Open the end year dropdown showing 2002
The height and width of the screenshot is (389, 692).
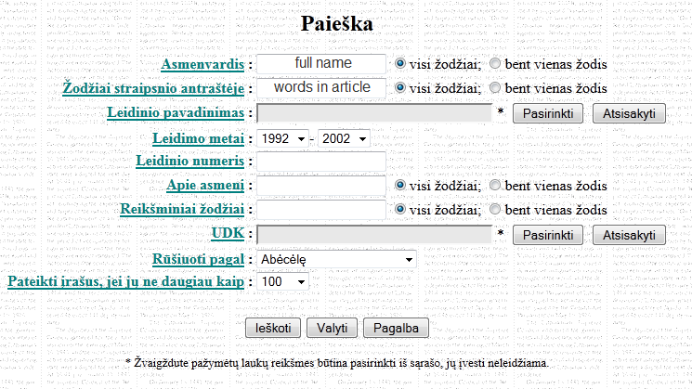[344, 139]
